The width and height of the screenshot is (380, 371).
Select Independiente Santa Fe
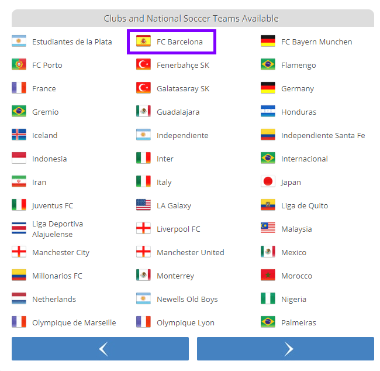[x=323, y=135]
